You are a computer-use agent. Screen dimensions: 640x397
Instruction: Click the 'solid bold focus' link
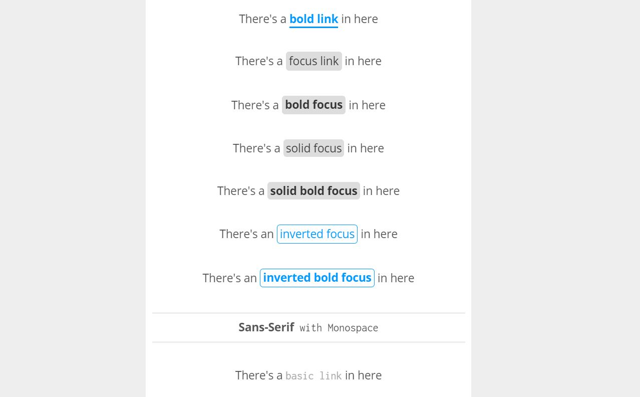pos(313,190)
